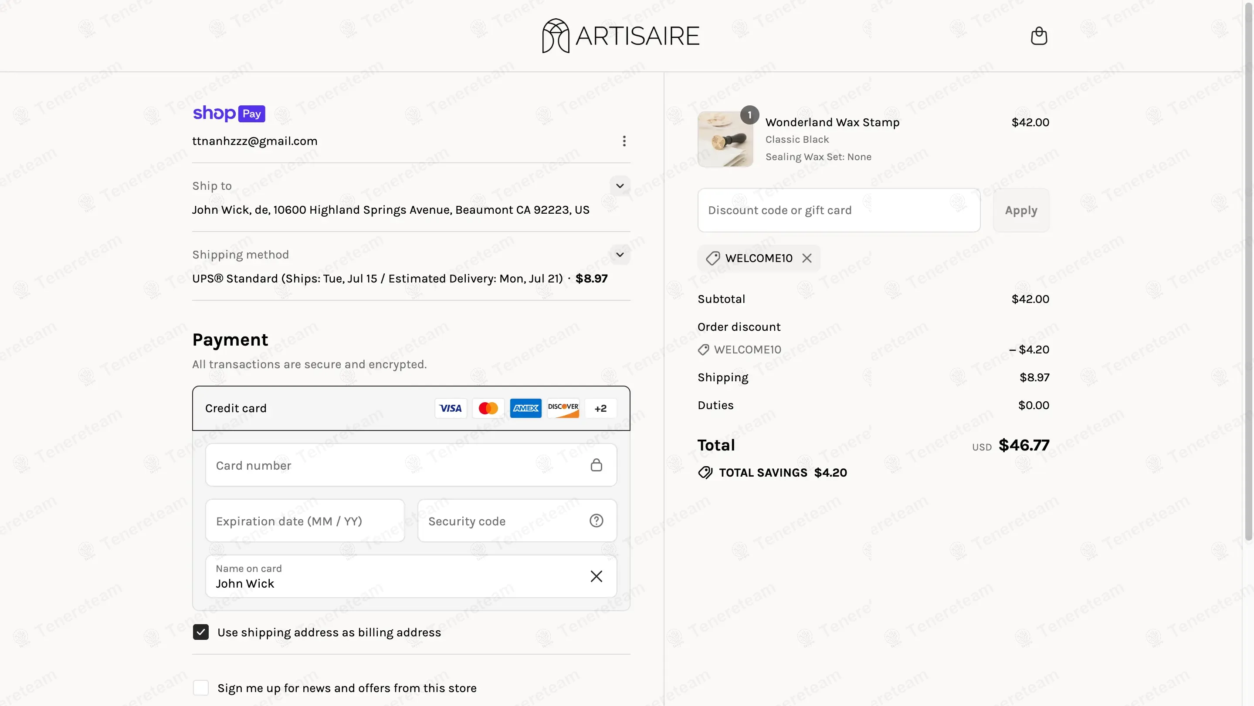This screenshot has width=1254, height=706.
Task: Click the tag icon on the WELCOME10 chip
Action: click(x=713, y=258)
